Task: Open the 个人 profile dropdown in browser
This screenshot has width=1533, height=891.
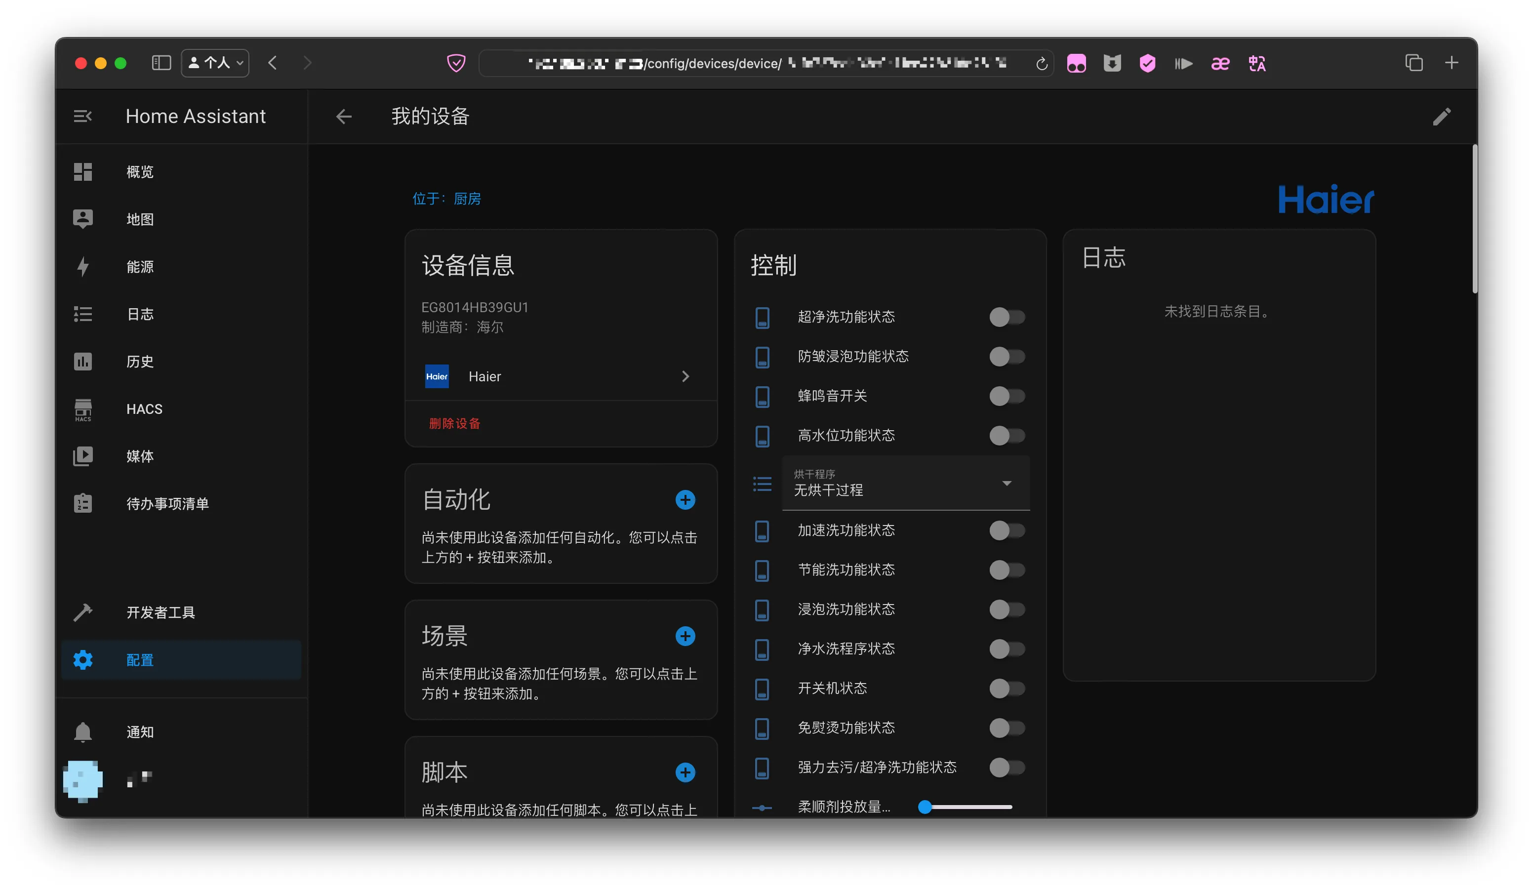Action: [x=215, y=63]
